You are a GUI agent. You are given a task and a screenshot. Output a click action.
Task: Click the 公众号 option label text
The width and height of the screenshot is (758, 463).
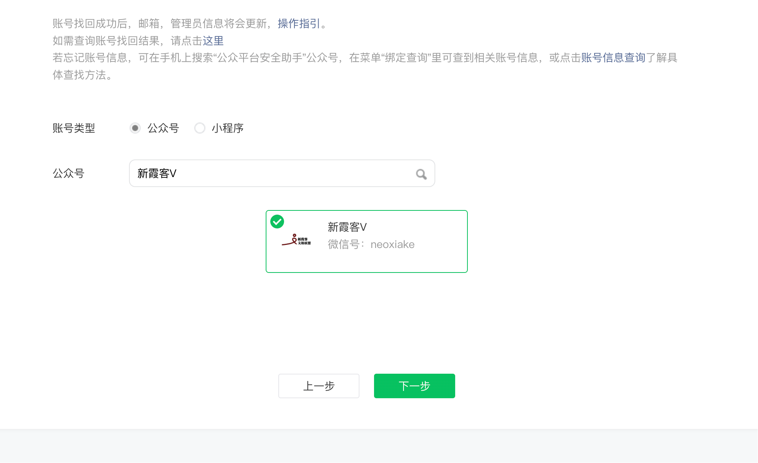[x=163, y=128]
